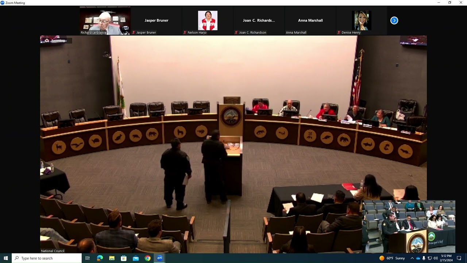Viewport: 467px width, 263px height.
Task: Open the Windows Start menu
Action: 6,258
